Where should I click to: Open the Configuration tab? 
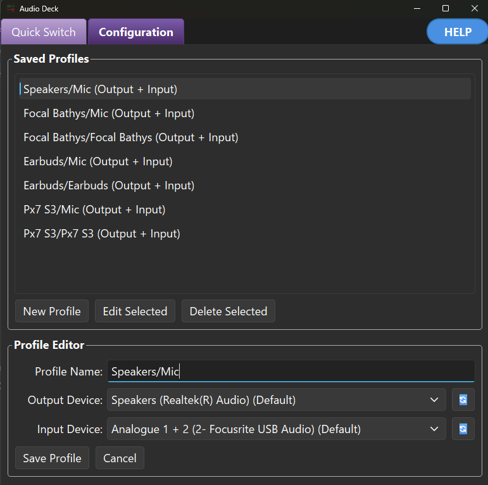click(136, 32)
